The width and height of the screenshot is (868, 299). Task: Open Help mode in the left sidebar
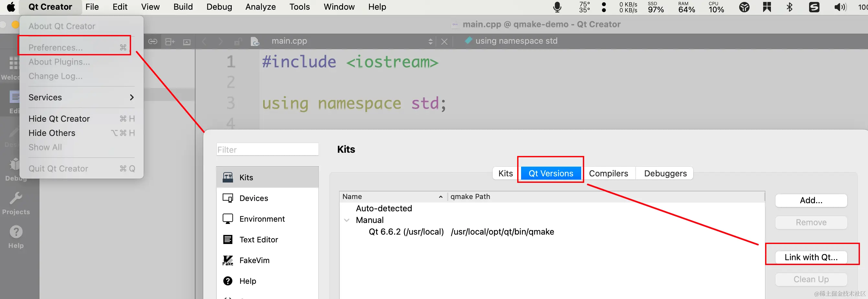coord(16,237)
